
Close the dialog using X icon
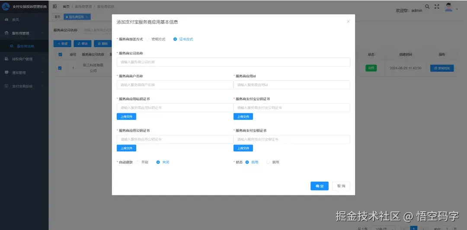[x=348, y=22]
